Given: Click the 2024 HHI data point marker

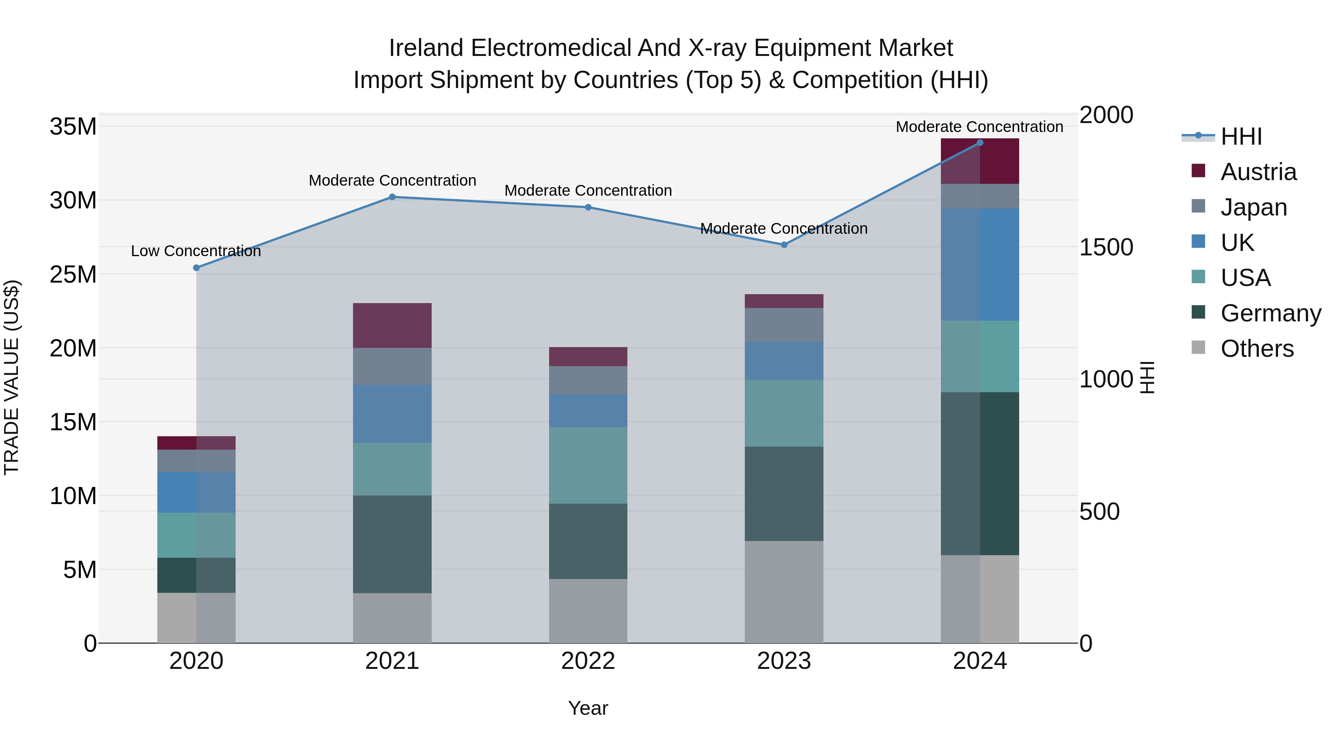Looking at the screenshot, I should pos(980,143).
